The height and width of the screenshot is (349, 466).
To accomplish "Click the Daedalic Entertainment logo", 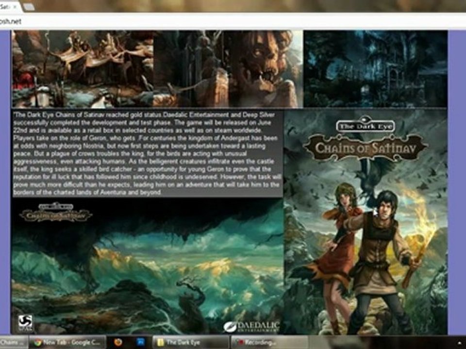I will [252, 326].
